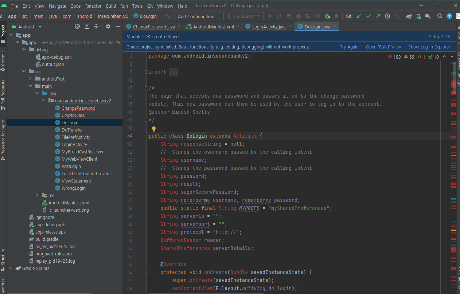The height and width of the screenshot is (294, 460).
Task: Open Project panel gear options
Action: point(108,26)
